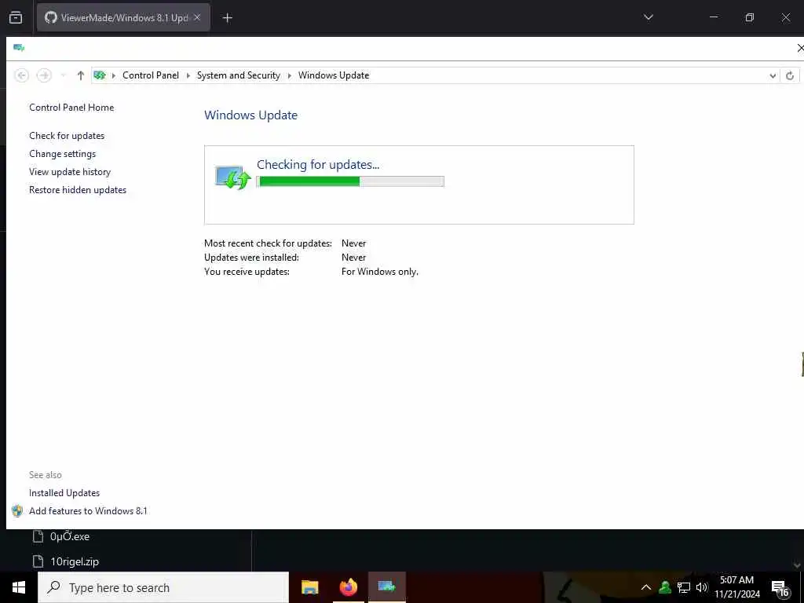
Task: Open the volume tray icon
Action: 702,587
